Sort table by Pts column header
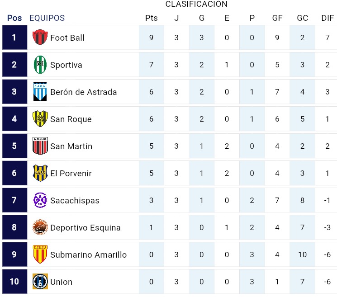This screenshot has width=337, height=297. point(152,18)
